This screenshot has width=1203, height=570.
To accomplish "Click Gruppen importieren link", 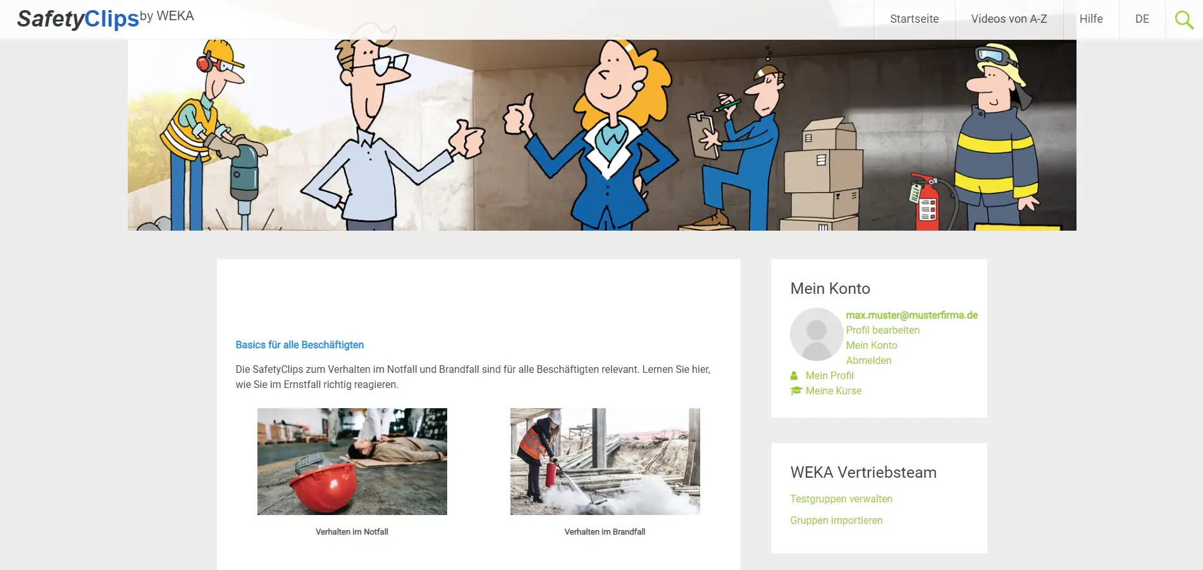I will 836,520.
